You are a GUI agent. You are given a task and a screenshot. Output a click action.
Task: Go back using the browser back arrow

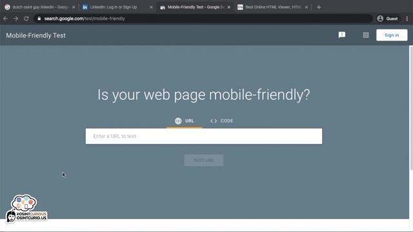[x=5, y=19]
